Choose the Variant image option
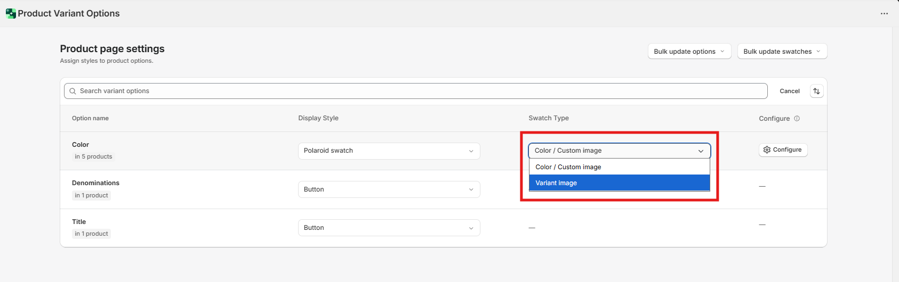This screenshot has height=282, width=899. 619,183
